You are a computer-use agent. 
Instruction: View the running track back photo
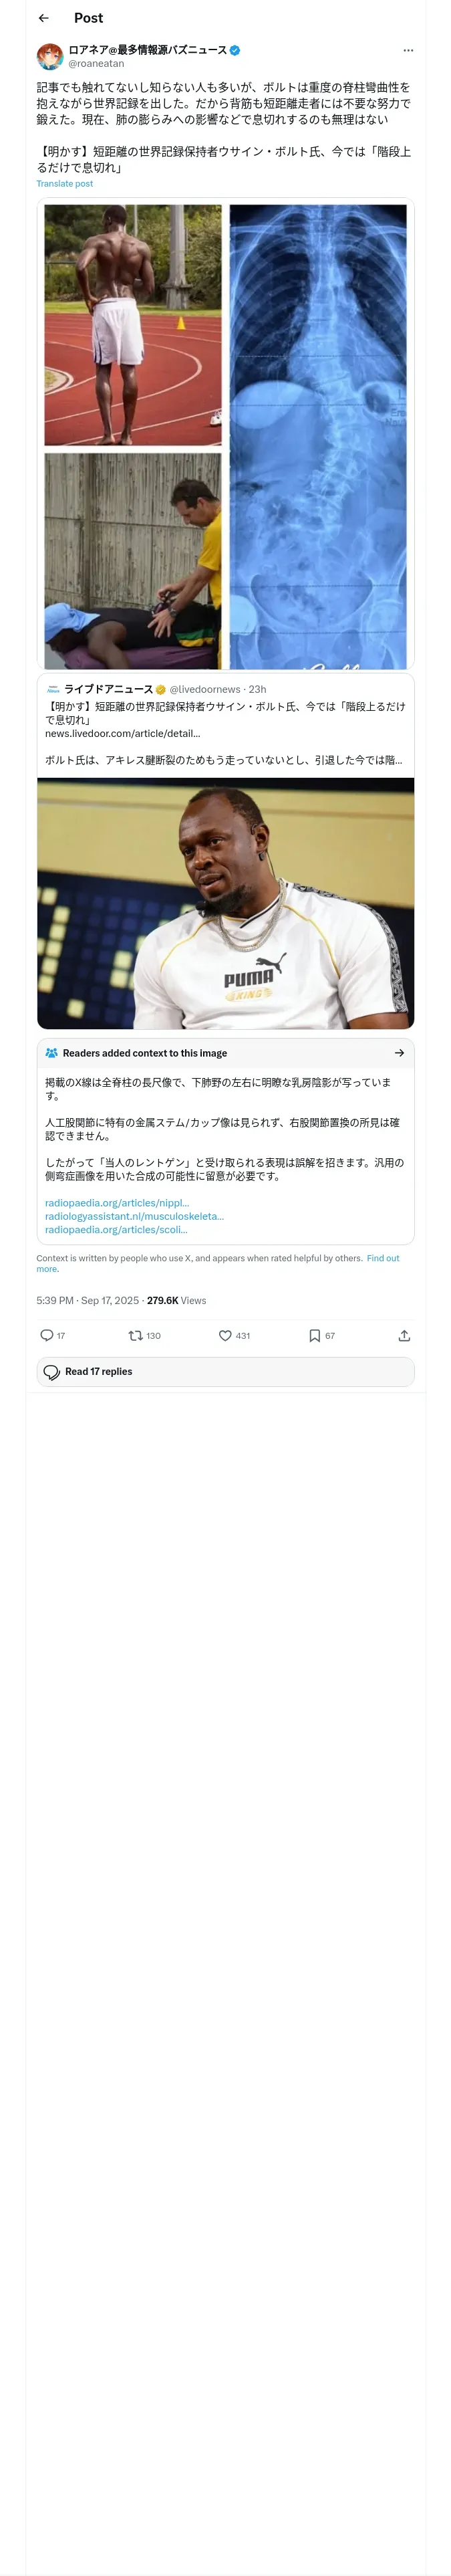[x=133, y=325]
